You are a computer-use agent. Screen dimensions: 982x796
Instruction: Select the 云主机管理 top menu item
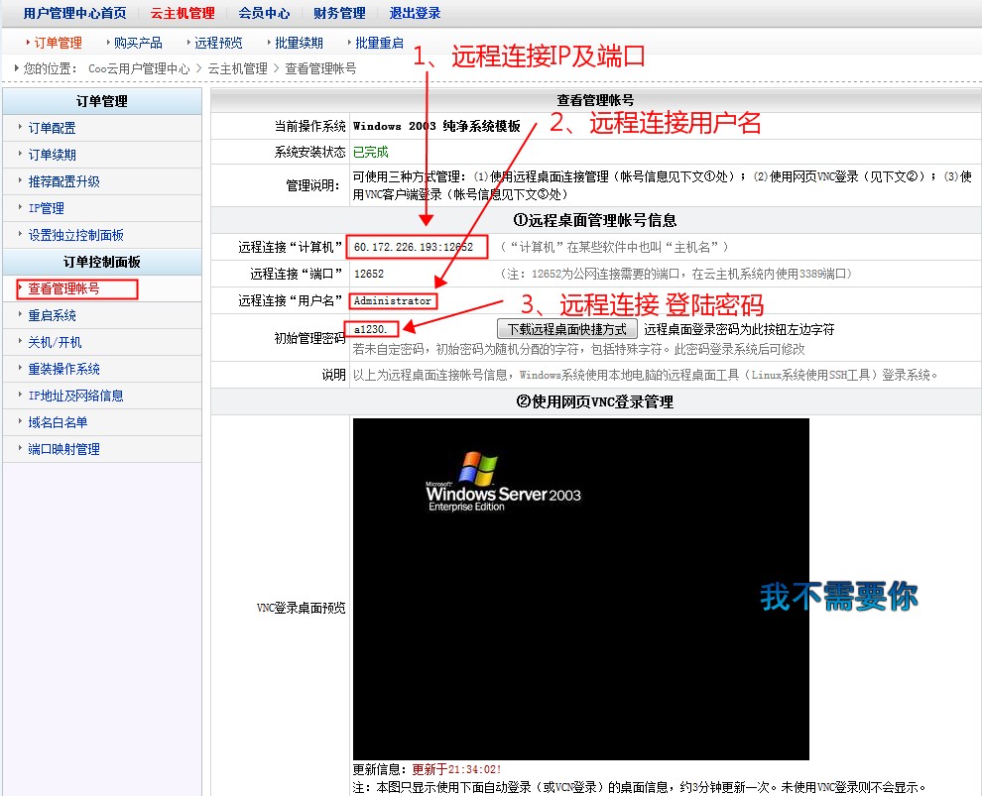[182, 13]
